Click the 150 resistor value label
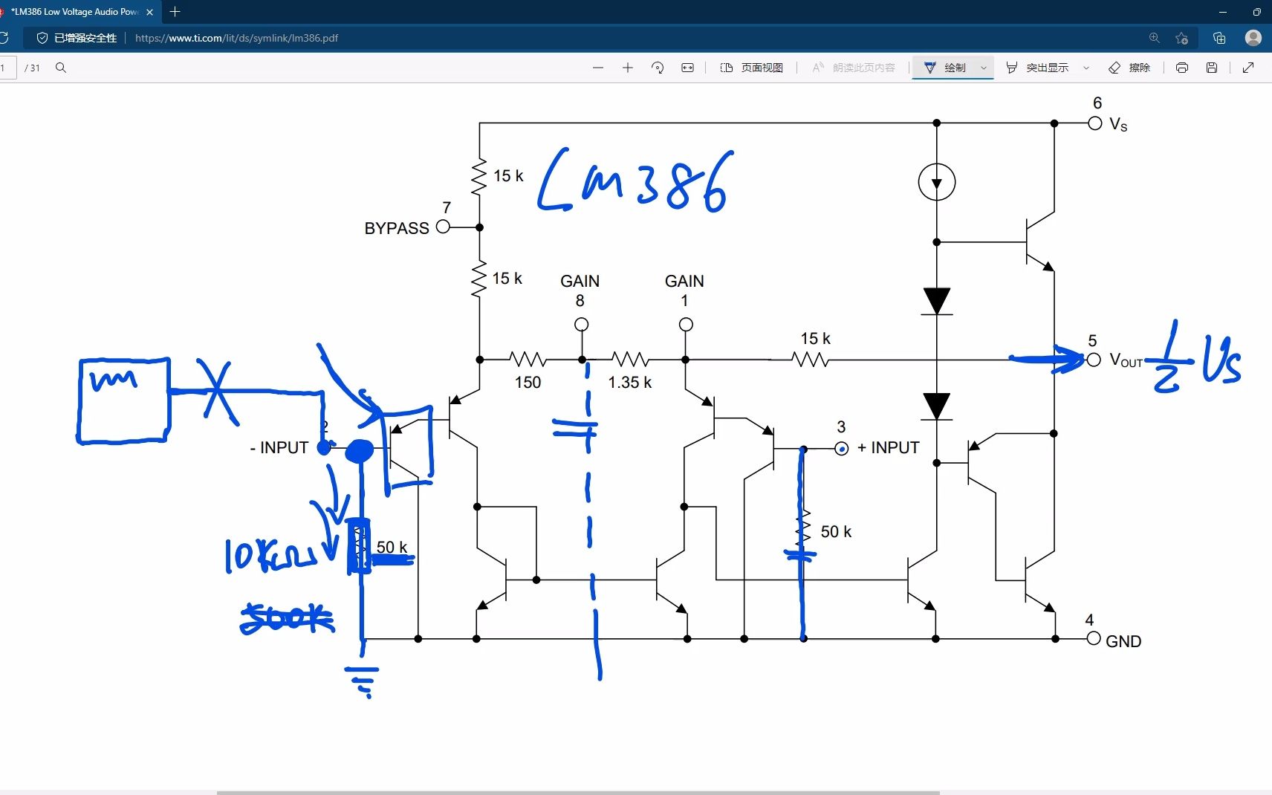 coord(528,382)
